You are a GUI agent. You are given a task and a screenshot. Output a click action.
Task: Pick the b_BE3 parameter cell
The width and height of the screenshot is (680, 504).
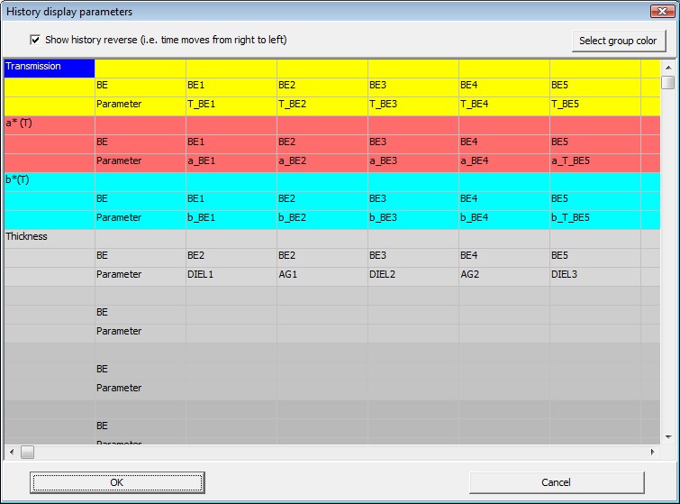coord(413,218)
